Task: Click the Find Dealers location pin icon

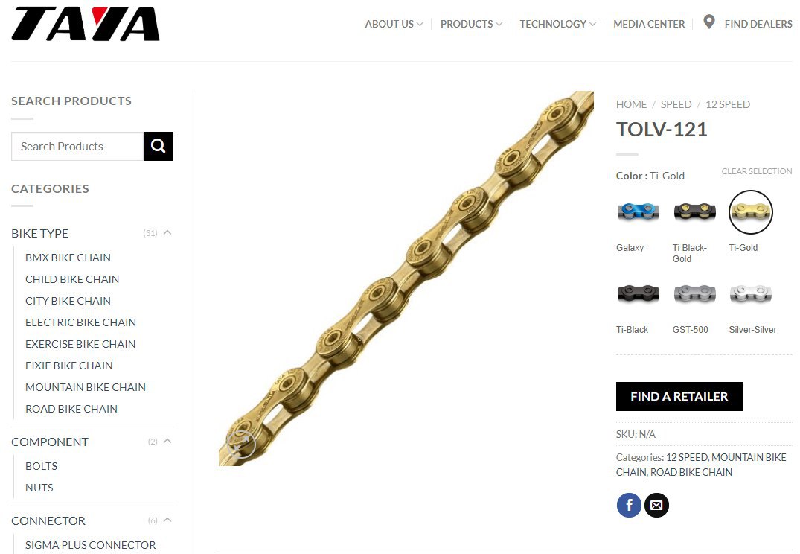Action: [708, 22]
